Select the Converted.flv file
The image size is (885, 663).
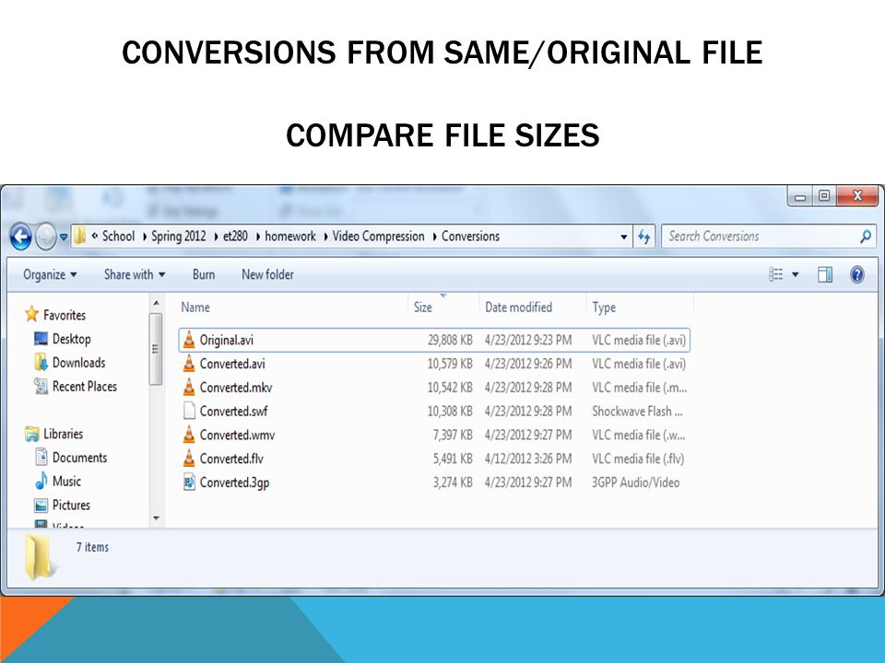click(x=434, y=459)
